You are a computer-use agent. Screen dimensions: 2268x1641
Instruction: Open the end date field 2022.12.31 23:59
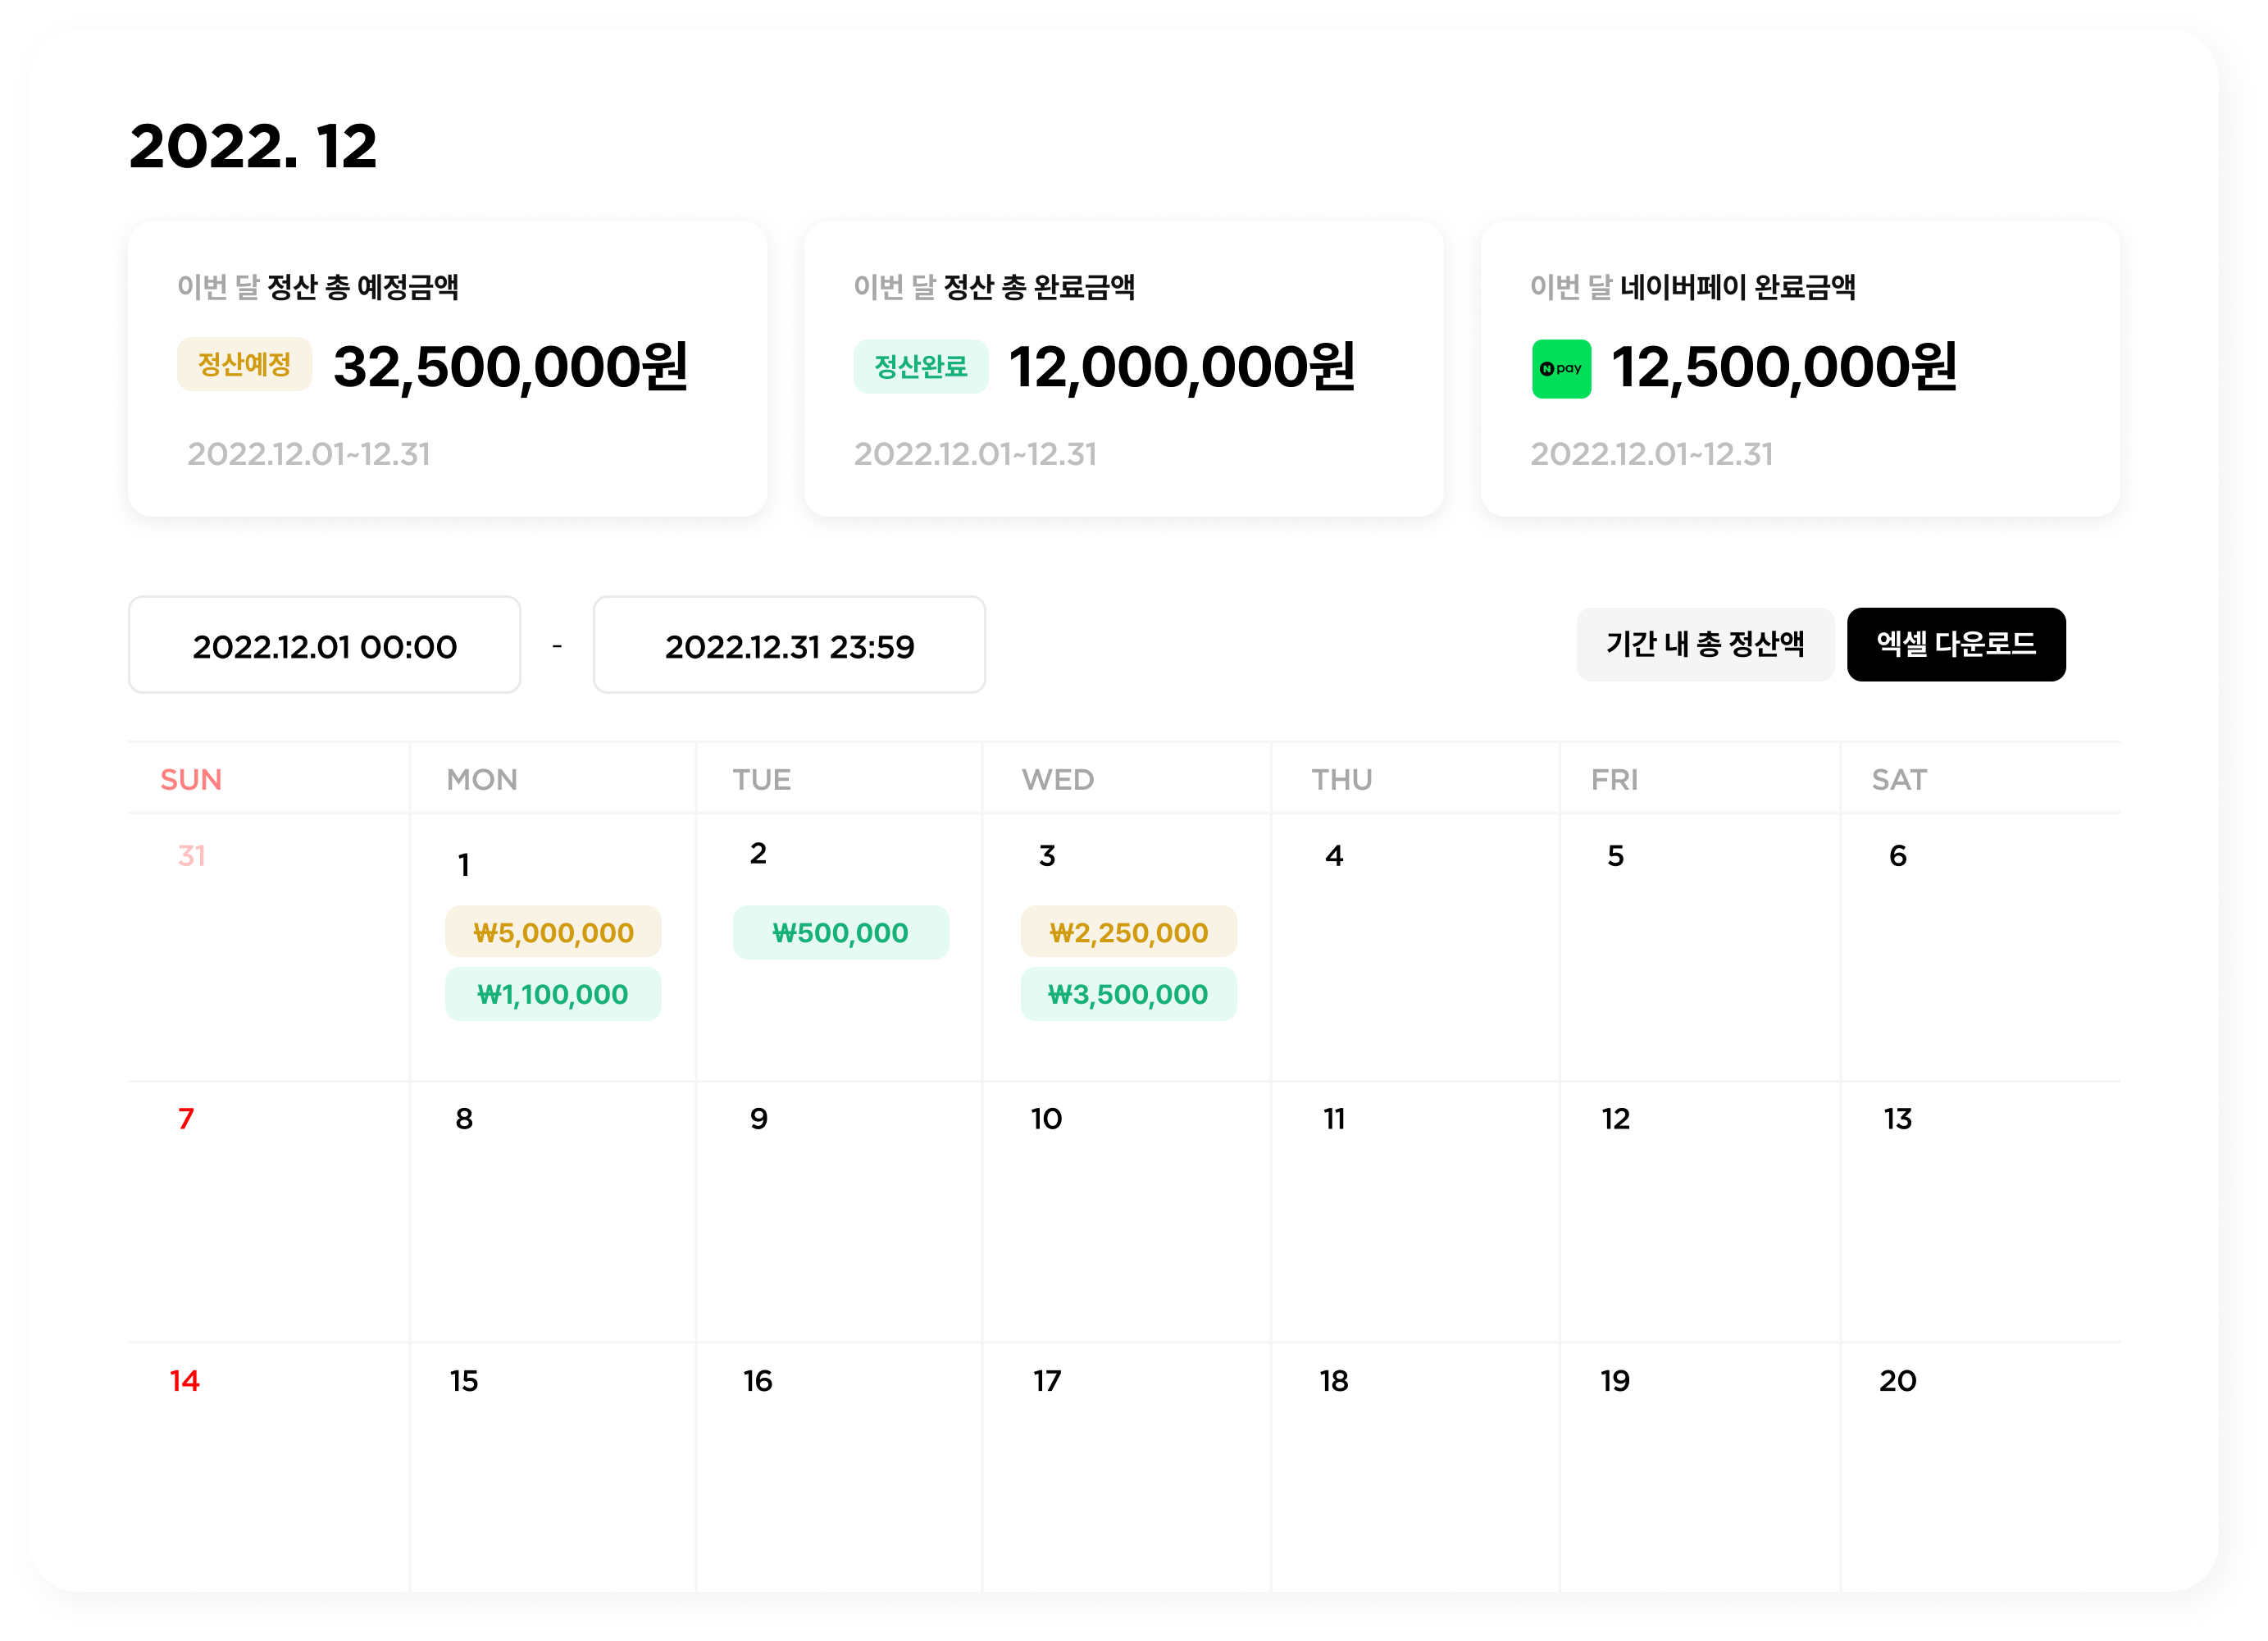click(789, 646)
